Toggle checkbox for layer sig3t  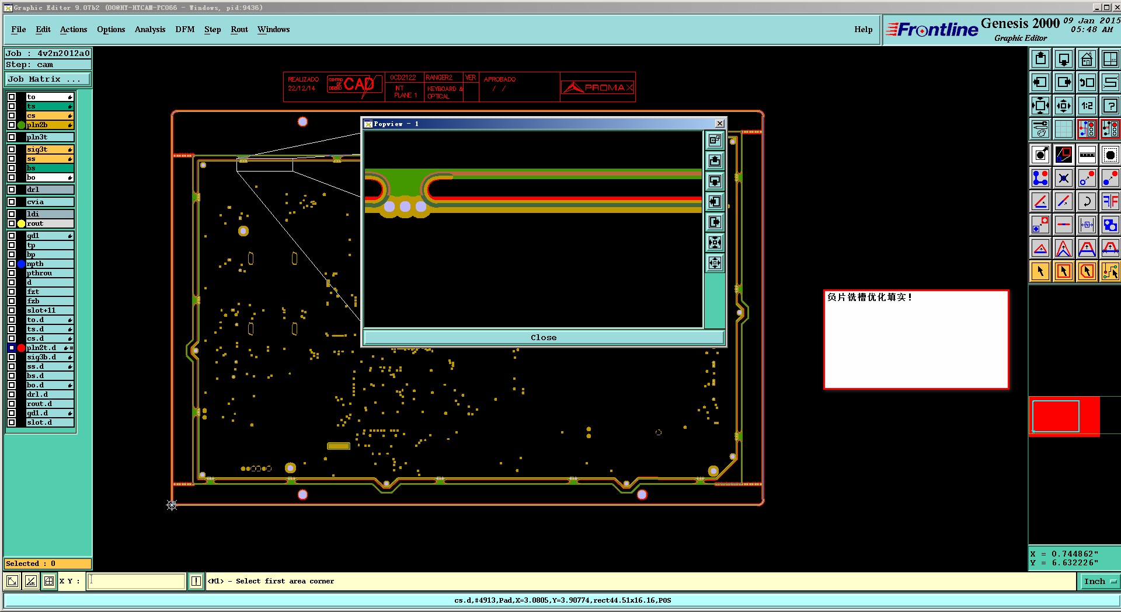tap(12, 149)
